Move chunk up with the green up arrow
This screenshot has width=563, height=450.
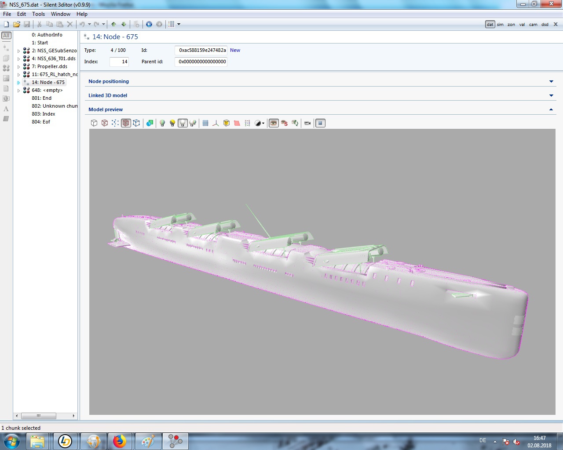[x=113, y=24]
